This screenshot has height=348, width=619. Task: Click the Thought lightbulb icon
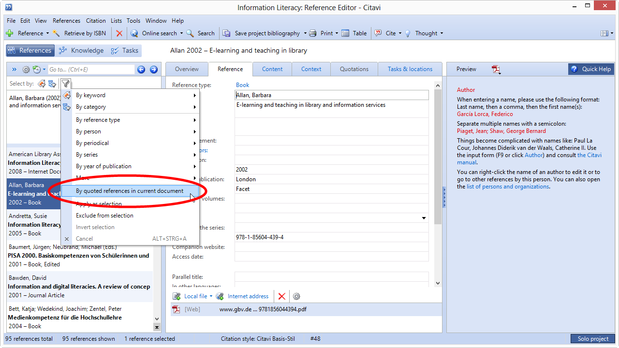408,33
